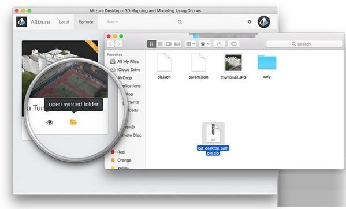Click the Altizure profile avatar
The height and width of the screenshot is (209, 346).
coord(264,22)
